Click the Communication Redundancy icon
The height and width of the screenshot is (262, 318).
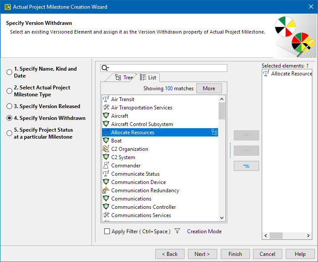[x=106, y=191]
